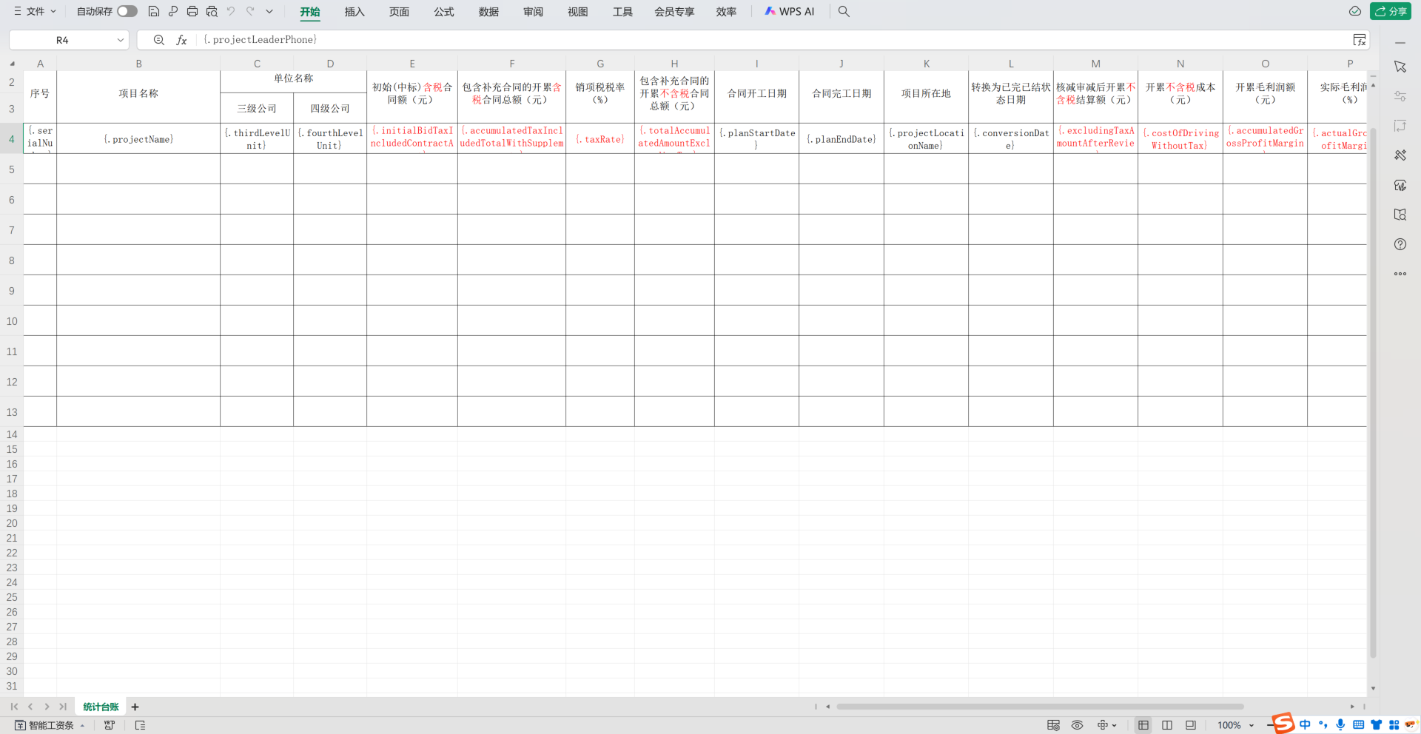Click the search magnifier icon in ribbon
Screen dimensions: 1421x734
(x=844, y=11)
